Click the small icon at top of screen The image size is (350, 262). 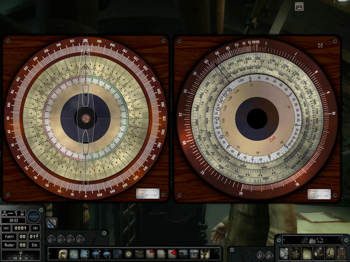coord(299,6)
